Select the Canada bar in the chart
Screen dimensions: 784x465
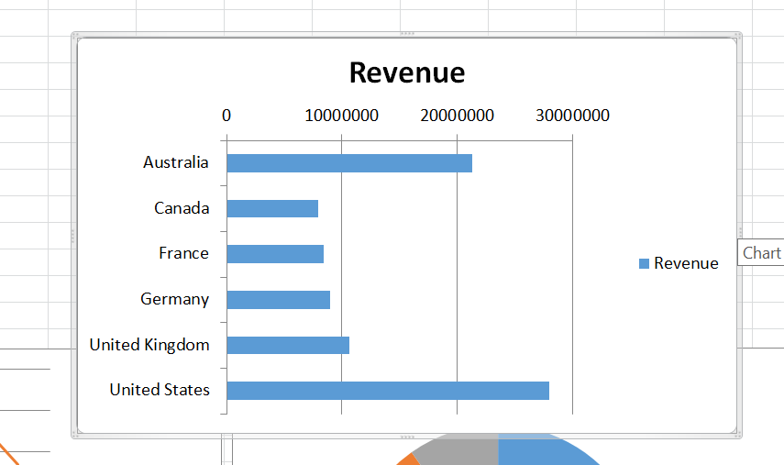click(271, 209)
